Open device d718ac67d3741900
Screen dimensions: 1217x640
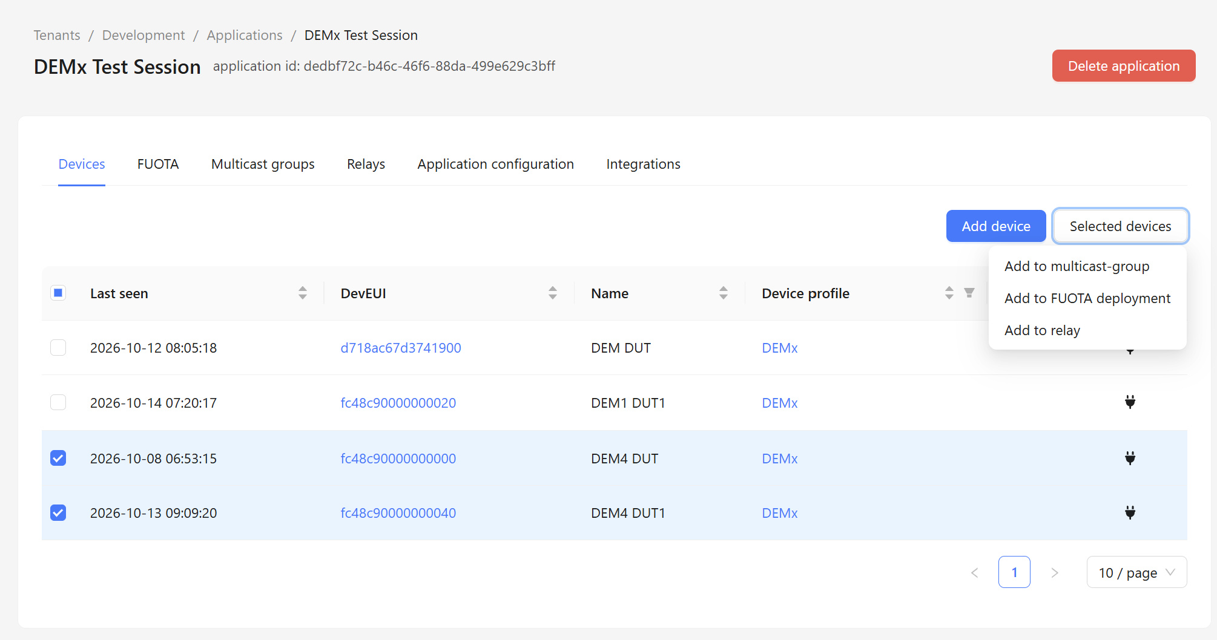point(401,348)
